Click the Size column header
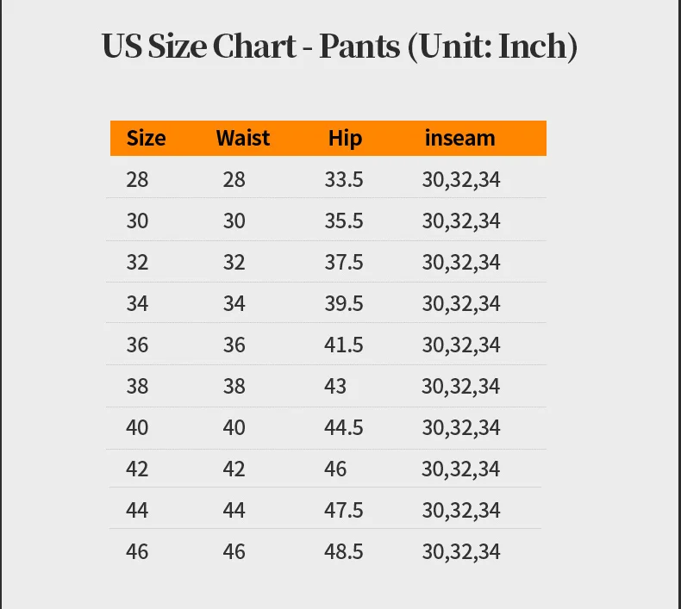Image resolution: width=681 pixels, height=609 pixels. coord(146,138)
